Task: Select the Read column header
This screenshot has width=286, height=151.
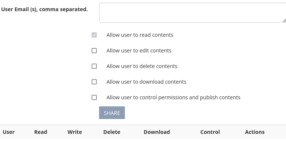Action: click(41, 132)
